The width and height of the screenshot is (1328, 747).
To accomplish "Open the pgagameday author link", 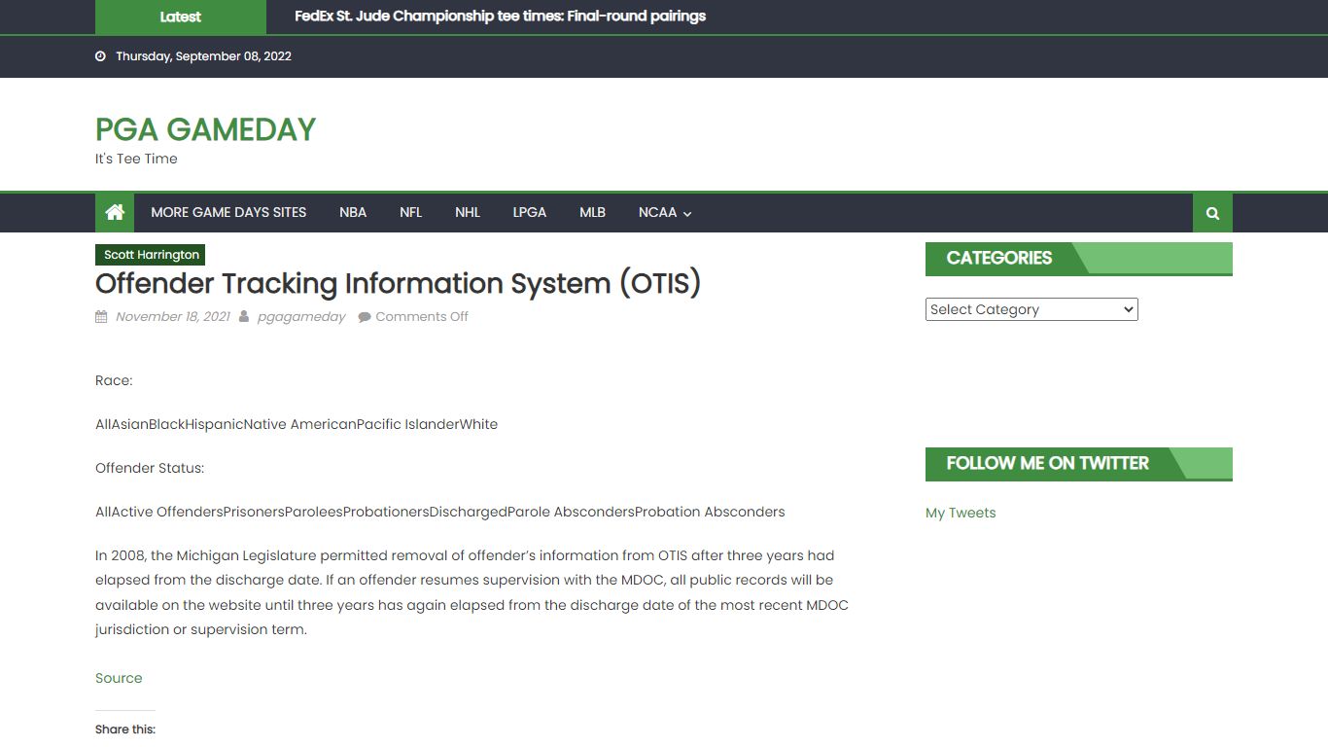I will pyautogui.click(x=301, y=316).
